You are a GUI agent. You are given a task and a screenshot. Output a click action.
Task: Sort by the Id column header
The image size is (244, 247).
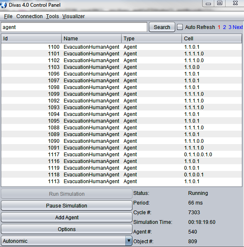(31, 39)
